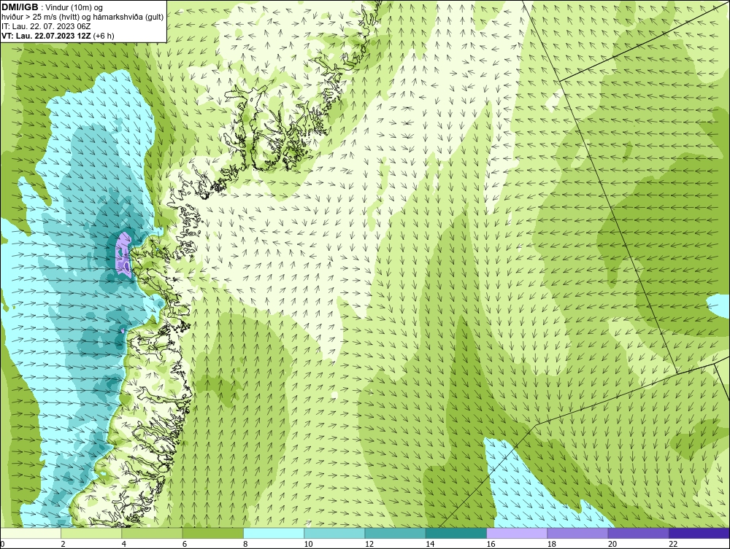
Task: Click the 'hviður > 25 m/s' legend description line
Action: coord(82,17)
